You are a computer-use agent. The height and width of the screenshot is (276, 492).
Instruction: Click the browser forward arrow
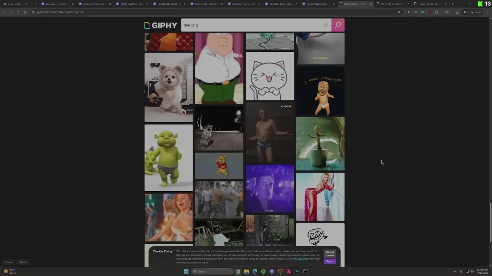11,12
